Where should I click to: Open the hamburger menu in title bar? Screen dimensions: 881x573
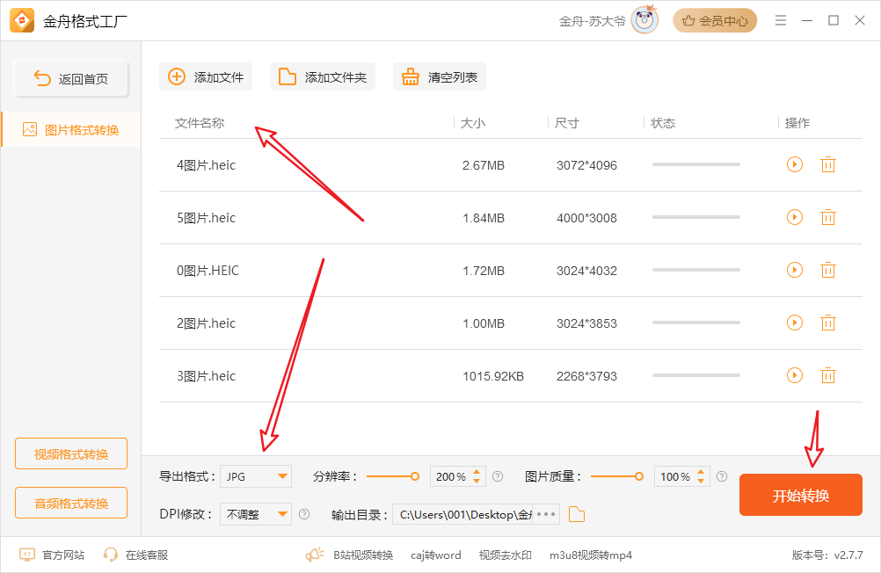780,20
